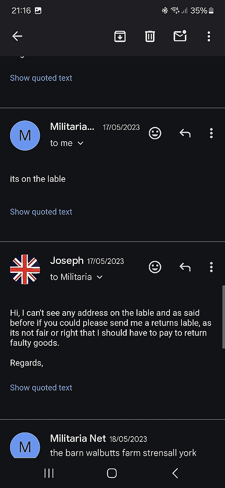Image resolution: width=225 pixels, height=488 pixels.
Task: Reply to Joseph's message
Action: [x=185, y=267]
